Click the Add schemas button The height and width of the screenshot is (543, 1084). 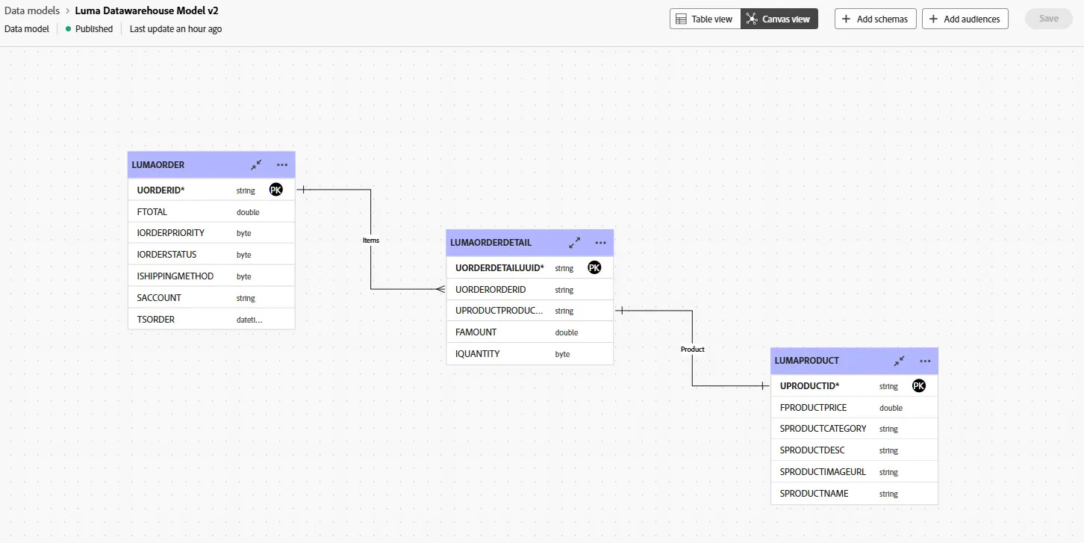[875, 19]
